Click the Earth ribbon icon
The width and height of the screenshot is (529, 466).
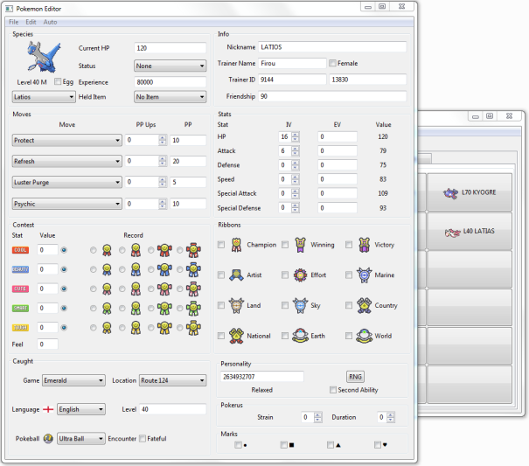[300, 336]
